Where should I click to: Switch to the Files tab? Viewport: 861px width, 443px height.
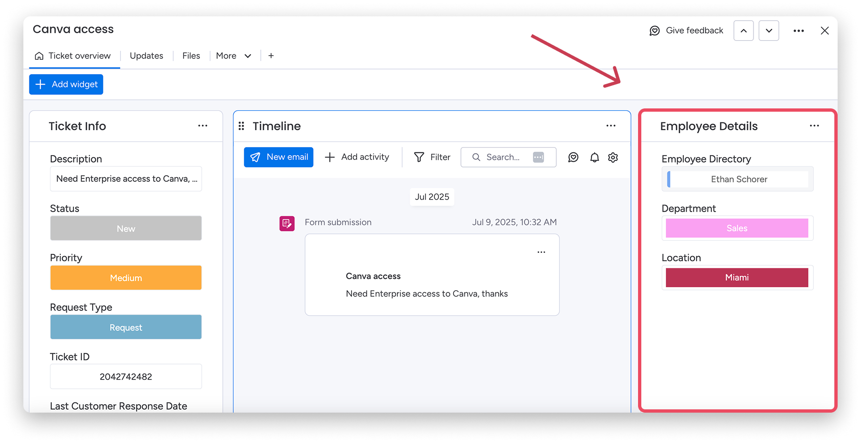click(191, 56)
